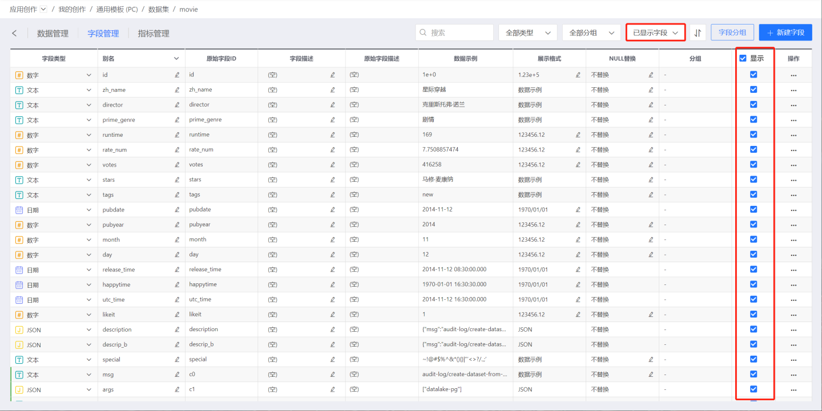Image resolution: width=822 pixels, height=411 pixels.
Task: Open the 全部分组 group filter dropdown
Action: pyautogui.click(x=591, y=32)
